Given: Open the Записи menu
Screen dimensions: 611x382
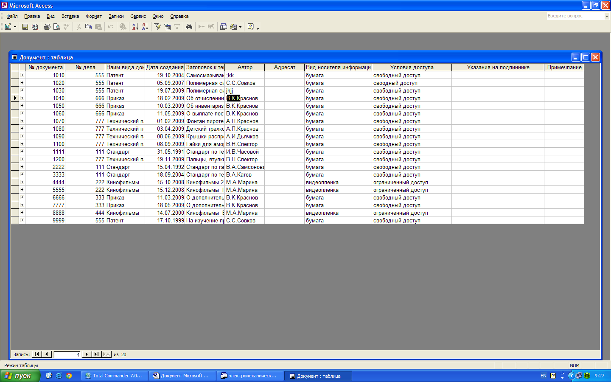Looking at the screenshot, I should click(116, 16).
